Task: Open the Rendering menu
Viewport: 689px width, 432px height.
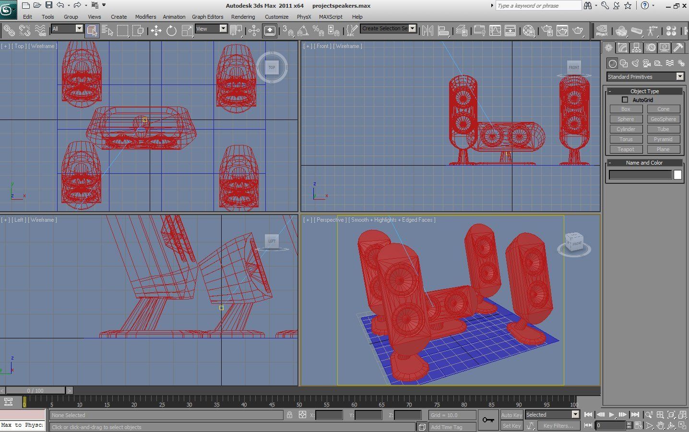Action: click(243, 17)
